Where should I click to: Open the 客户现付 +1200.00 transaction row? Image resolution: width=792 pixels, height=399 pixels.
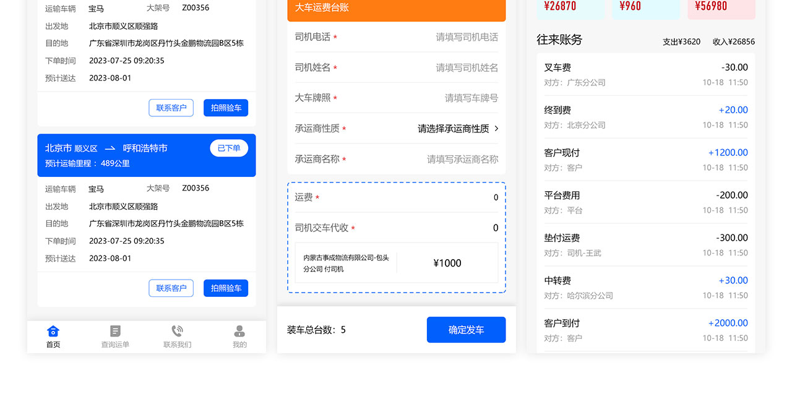click(646, 160)
